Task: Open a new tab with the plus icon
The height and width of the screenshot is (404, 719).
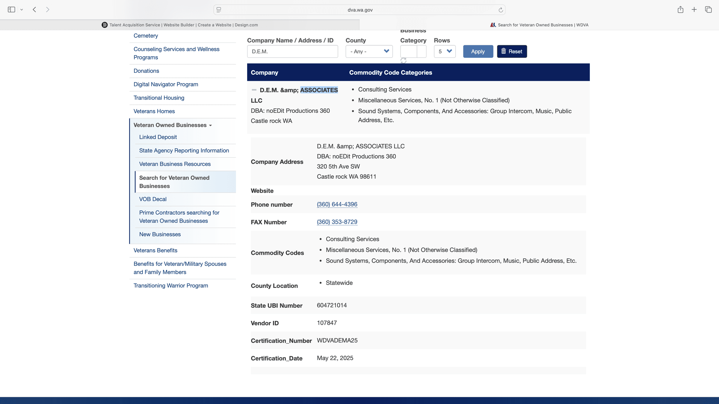Action: (x=694, y=10)
